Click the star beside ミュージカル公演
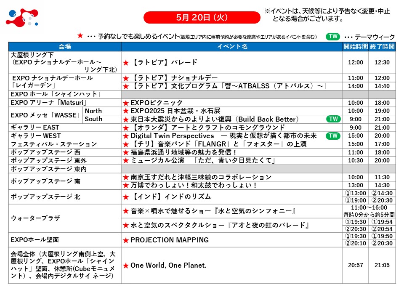 (126, 160)
